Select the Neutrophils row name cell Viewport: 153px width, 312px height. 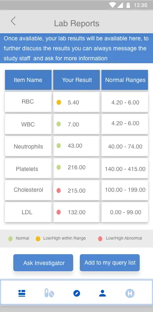pos(28,146)
